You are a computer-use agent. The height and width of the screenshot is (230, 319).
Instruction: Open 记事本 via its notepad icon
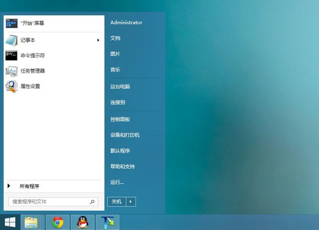pyautogui.click(x=12, y=40)
